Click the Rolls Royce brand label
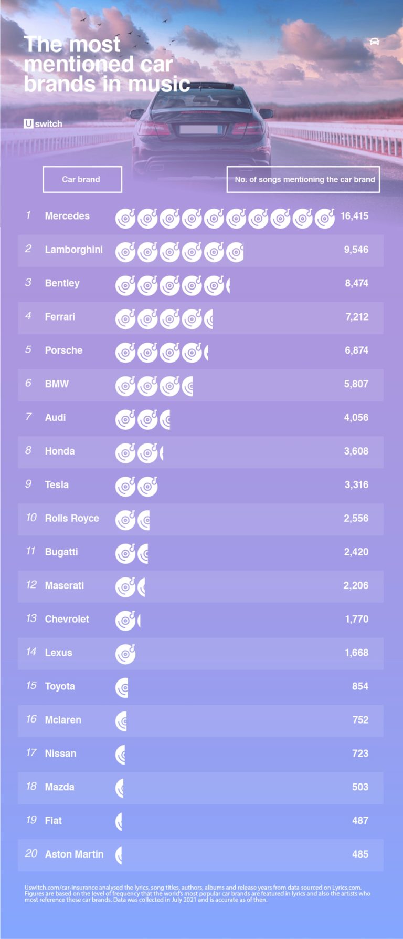Image resolution: width=403 pixels, height=939 pixels. (72, 519)
